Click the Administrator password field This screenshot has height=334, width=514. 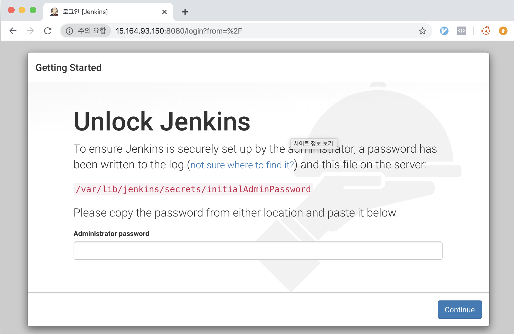click(258, 251)
